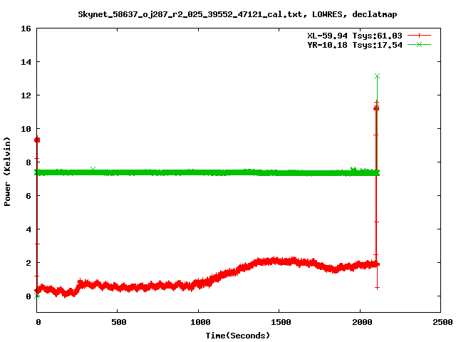Click the y-axis tick label 6
Viewport: 456px width, 342px height.
click(28, 196)
